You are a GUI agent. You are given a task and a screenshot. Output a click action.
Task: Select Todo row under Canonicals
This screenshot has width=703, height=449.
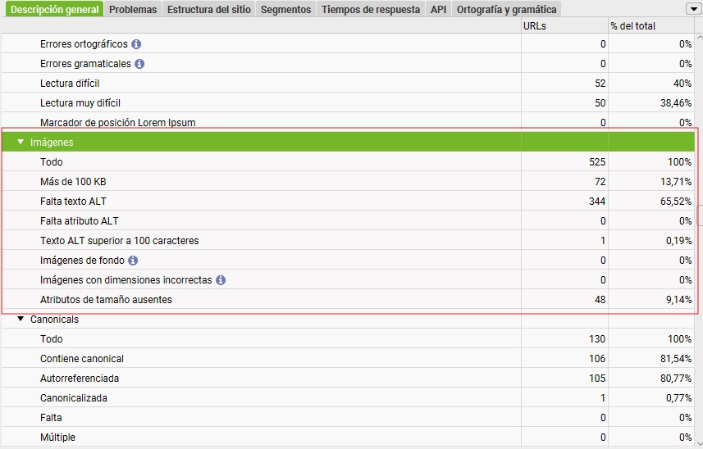coord(348,339)
